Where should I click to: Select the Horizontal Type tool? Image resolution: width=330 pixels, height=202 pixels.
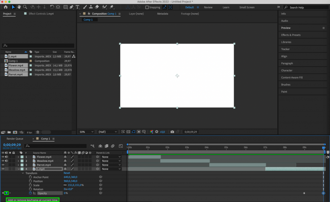77,7
